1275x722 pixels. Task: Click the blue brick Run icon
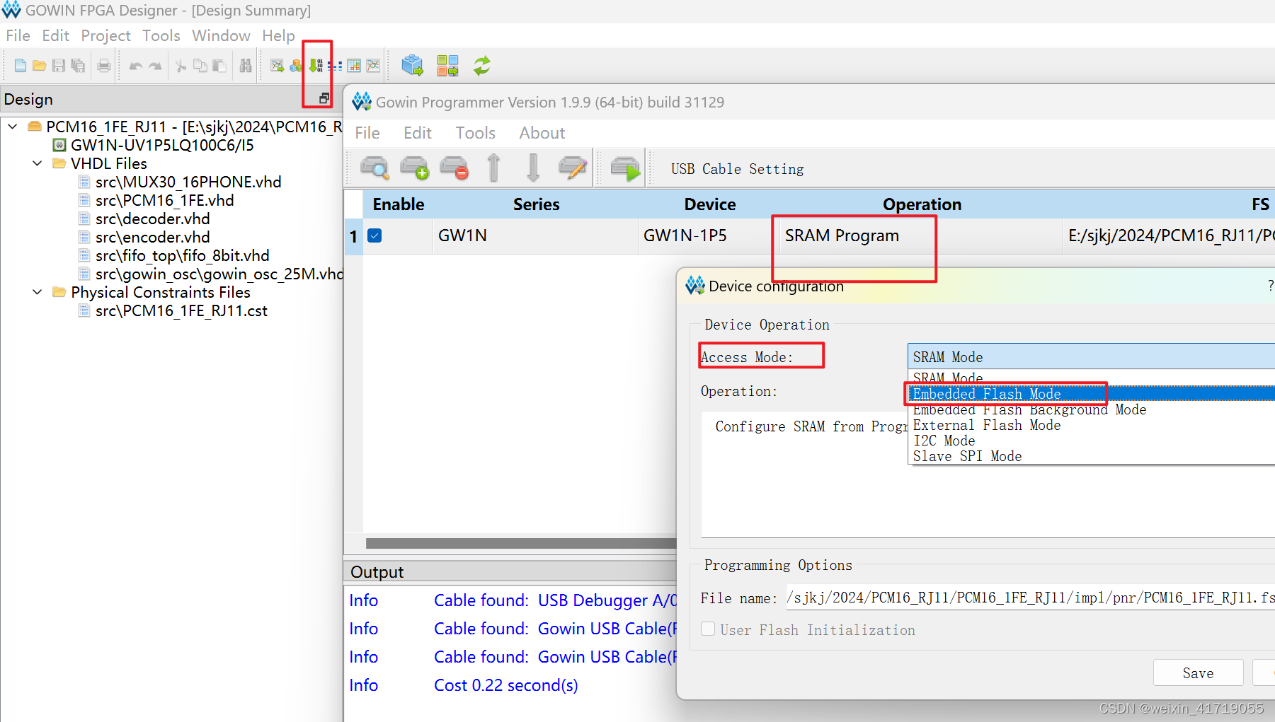[412, 66]
